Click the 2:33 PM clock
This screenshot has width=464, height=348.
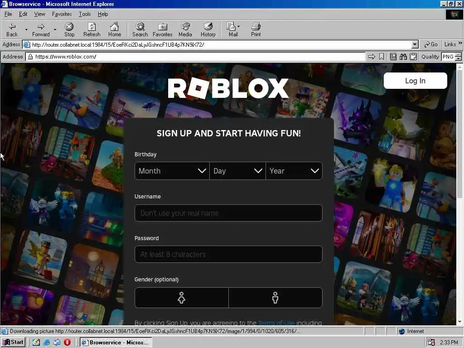(449, 343)
